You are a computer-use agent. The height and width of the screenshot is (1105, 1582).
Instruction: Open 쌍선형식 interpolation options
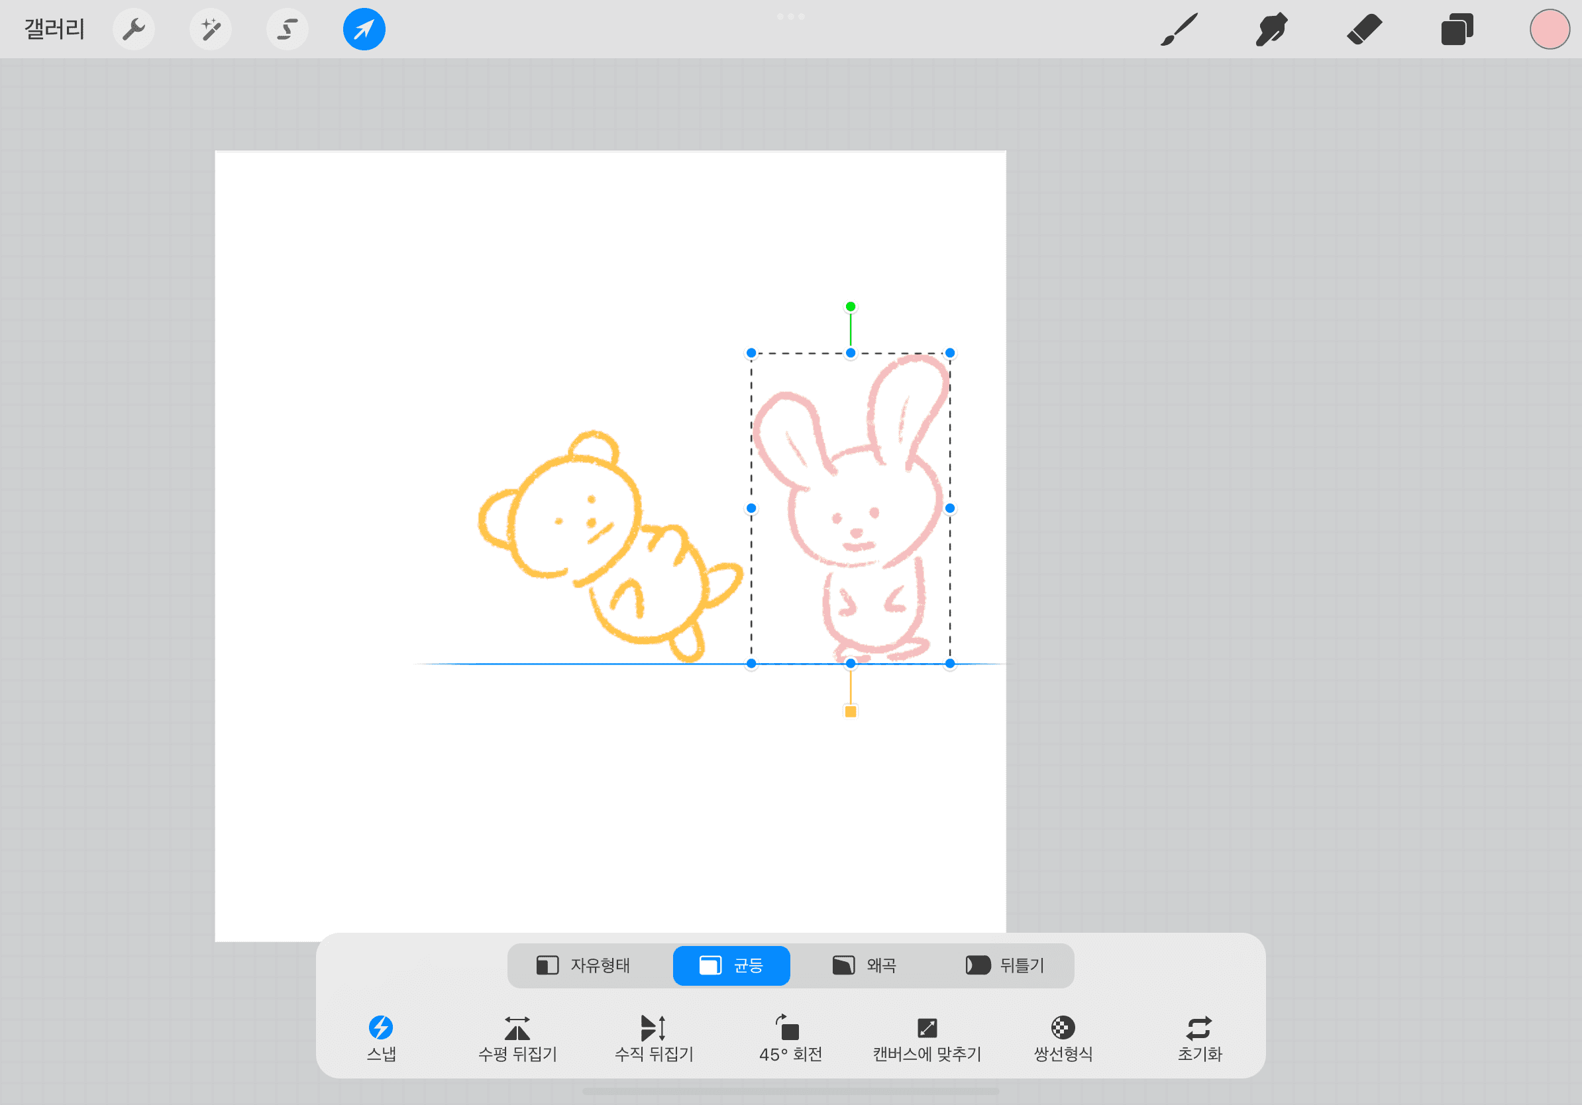tap(1063, 1038)
